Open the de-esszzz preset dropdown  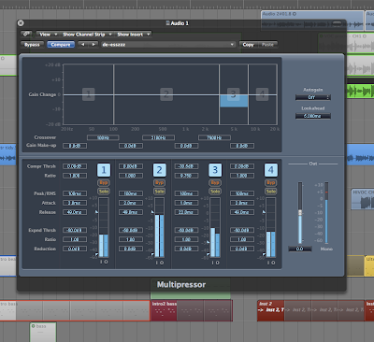click(x=168, y=45)
